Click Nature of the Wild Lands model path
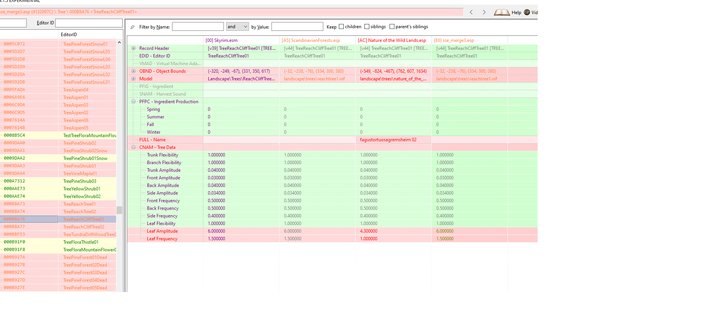This screenshot has width=720, height=321. pos(393,79)
